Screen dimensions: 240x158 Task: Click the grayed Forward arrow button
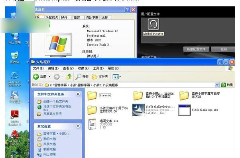coord(57,76)
